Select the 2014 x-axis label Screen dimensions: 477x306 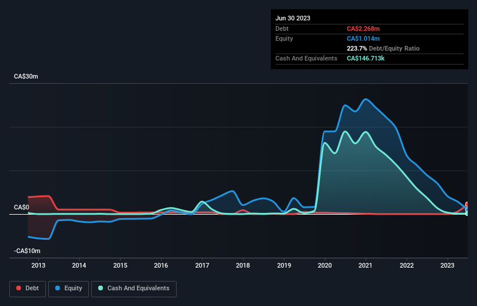coord(79,265)
